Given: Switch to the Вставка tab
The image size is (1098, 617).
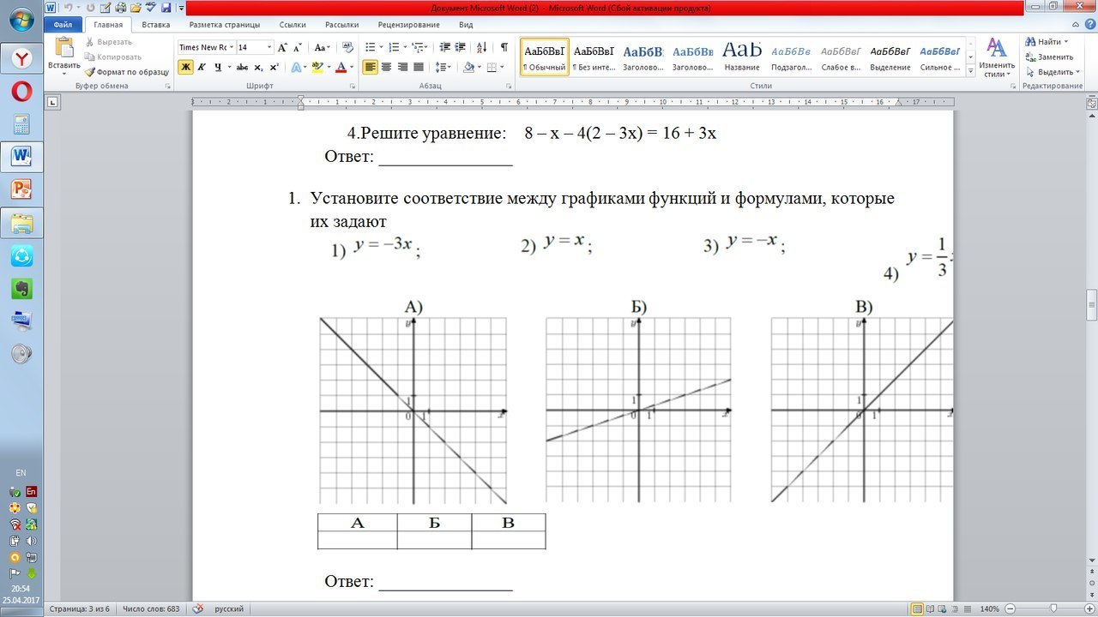Looking at the screenshot, I should point(156,25).
